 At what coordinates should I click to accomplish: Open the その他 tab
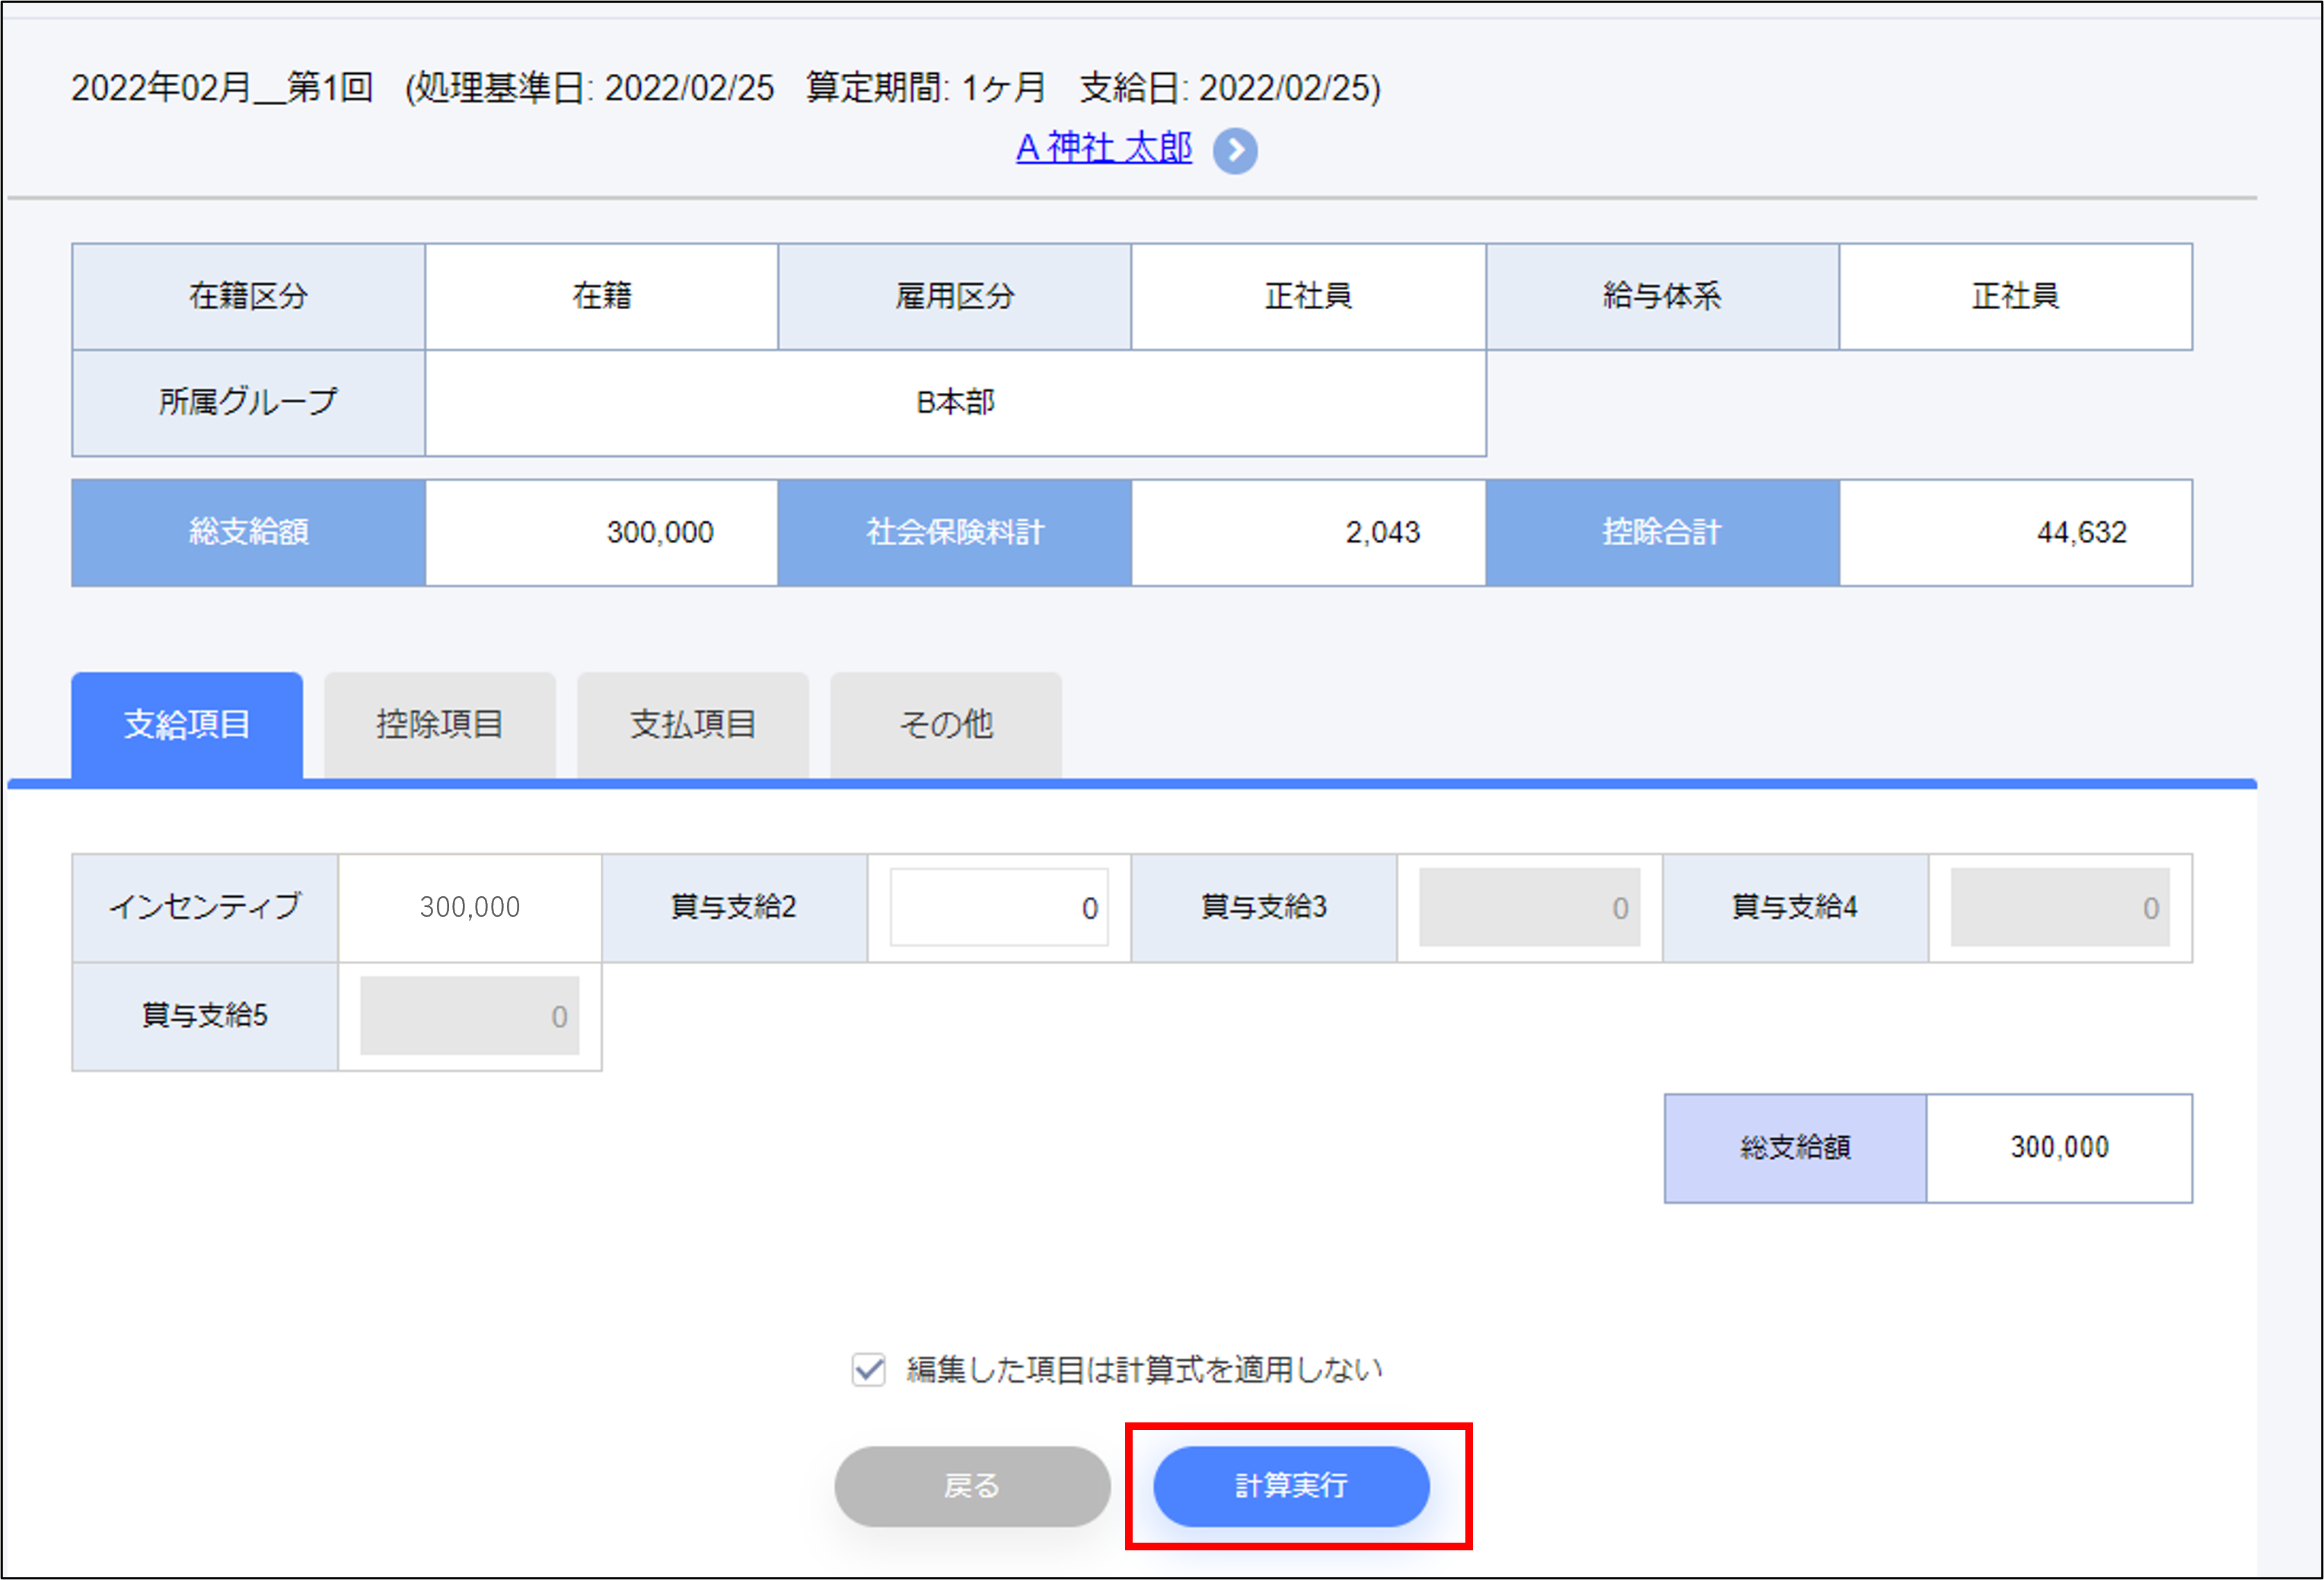[x=946, y=725]
